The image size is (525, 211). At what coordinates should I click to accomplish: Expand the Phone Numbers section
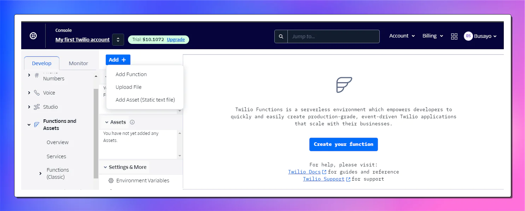[29, 75]
